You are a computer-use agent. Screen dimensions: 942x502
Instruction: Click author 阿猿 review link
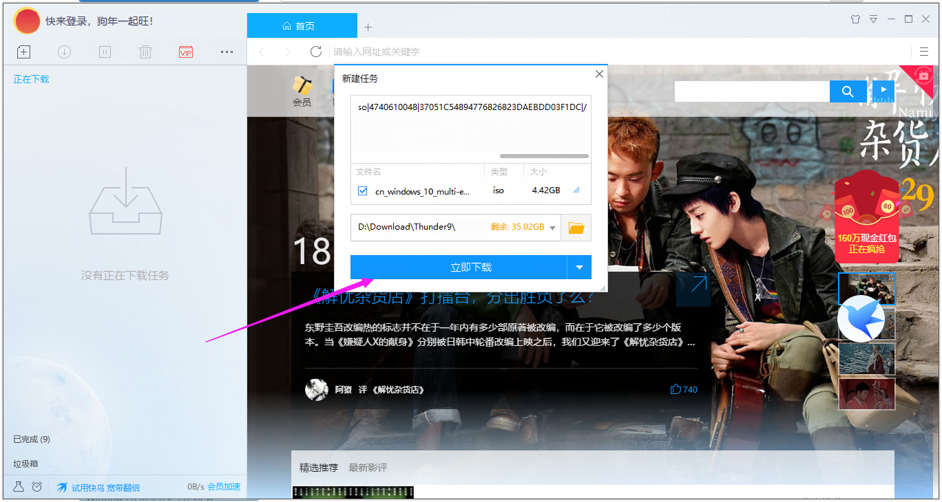pos(379,389)
